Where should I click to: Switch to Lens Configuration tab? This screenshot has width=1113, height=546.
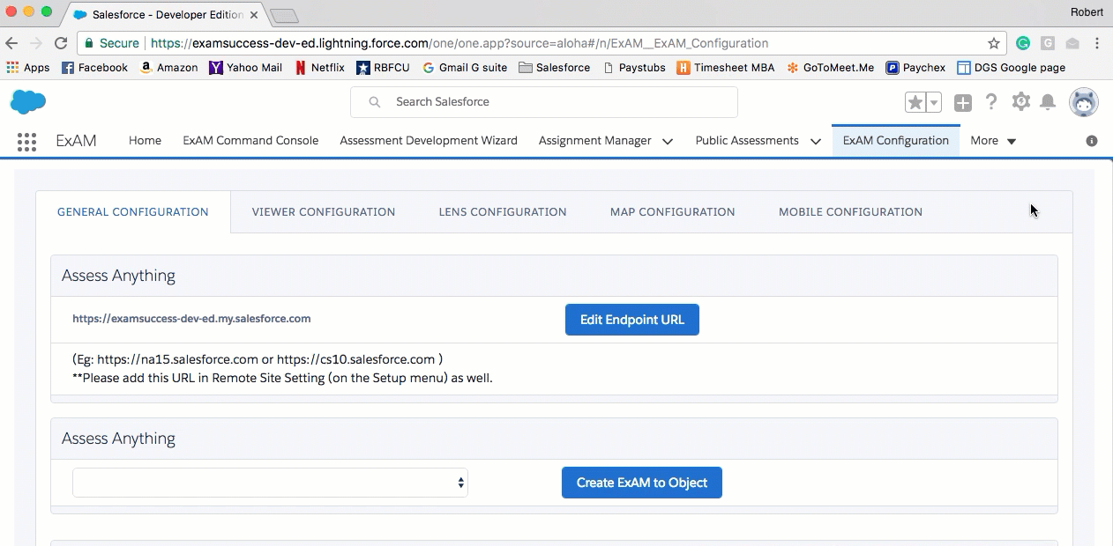(503, 212)
